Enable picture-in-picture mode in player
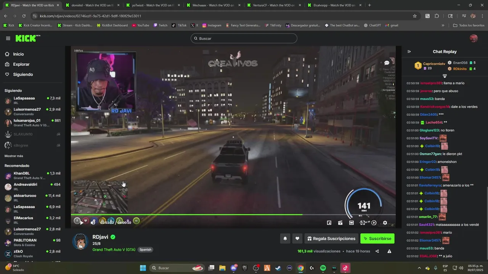 [329, 223]
